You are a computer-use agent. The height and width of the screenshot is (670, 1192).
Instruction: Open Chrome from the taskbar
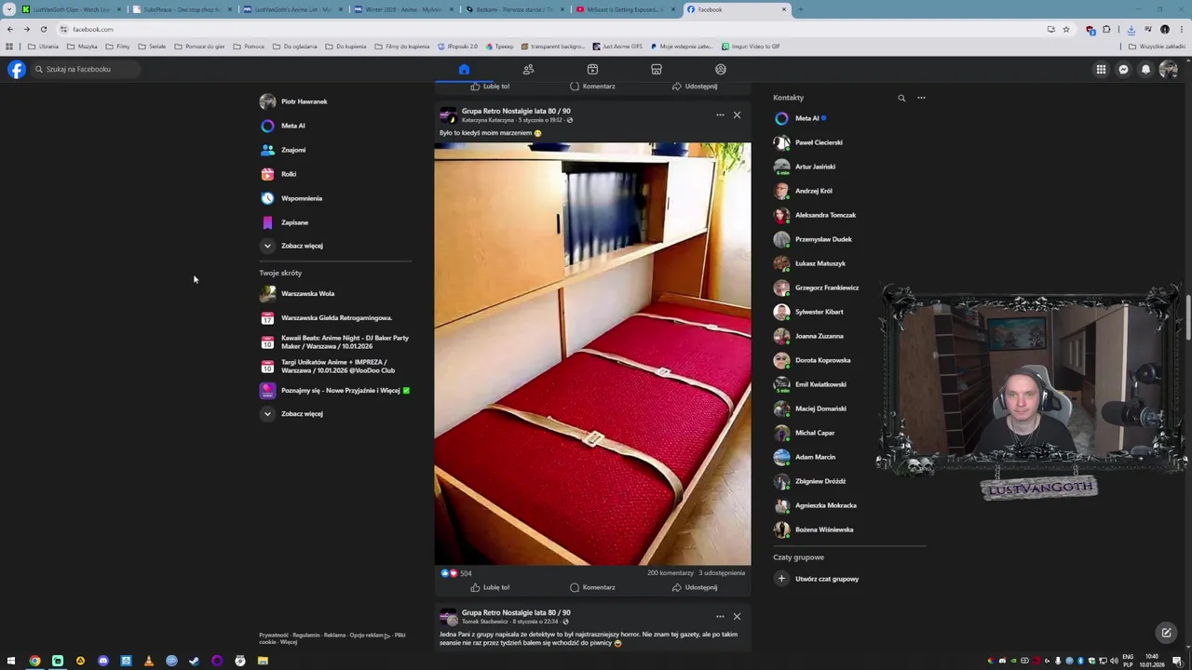tap(34, 661)
